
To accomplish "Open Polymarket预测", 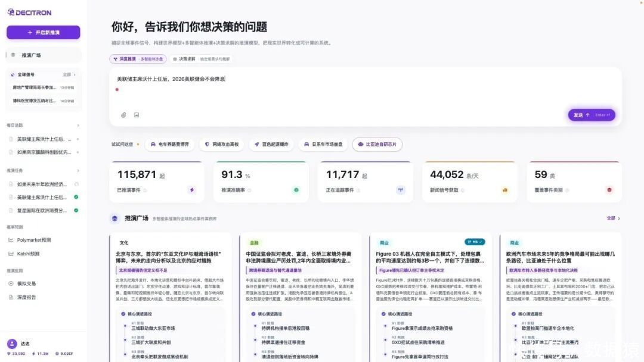I will point(33,240).
